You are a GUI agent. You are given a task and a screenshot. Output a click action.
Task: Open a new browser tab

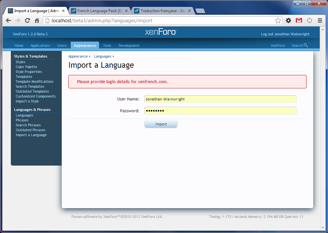pyautogui.click(x=200, y=11)
